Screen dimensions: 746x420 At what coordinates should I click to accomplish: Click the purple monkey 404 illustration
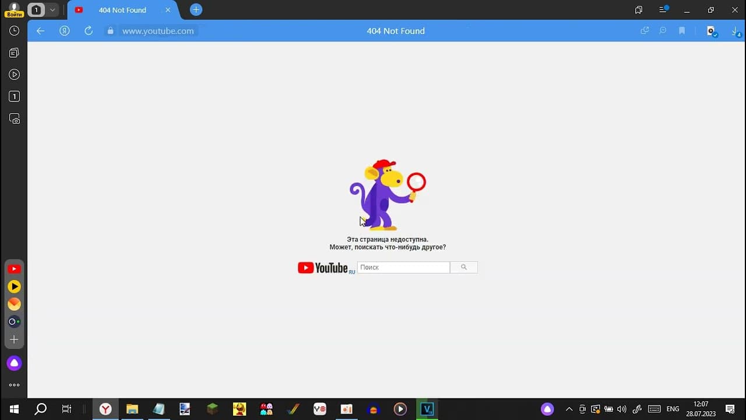tap(388, 195)
